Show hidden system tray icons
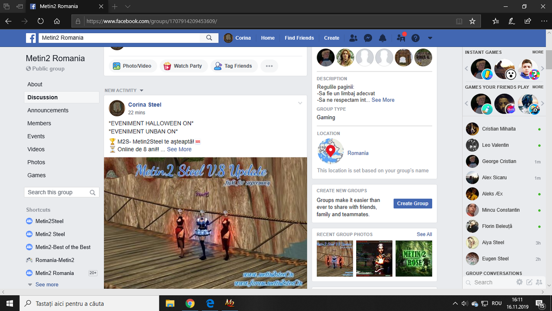The image size is (552, 311). [x=455, y=303]
